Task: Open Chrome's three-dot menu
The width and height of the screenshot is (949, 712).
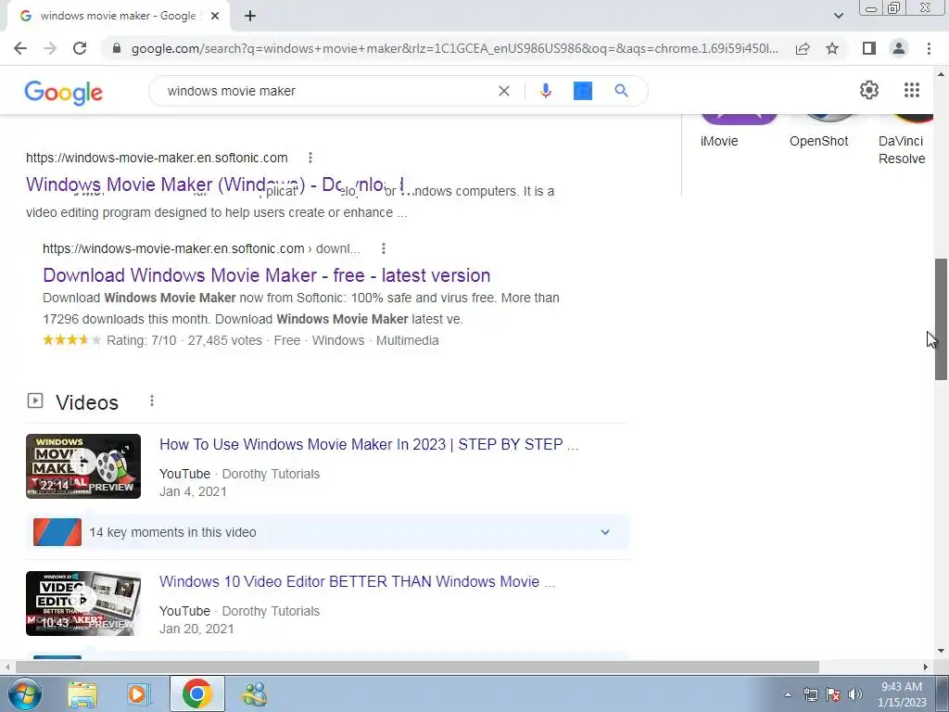Action: click(x=929, y=48)
